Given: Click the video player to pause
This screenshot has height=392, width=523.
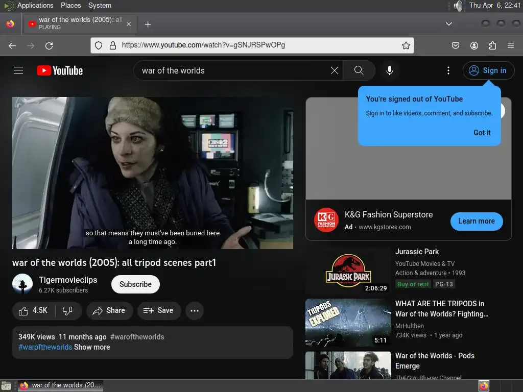Looking at the screenshot, I should point(153,173).
